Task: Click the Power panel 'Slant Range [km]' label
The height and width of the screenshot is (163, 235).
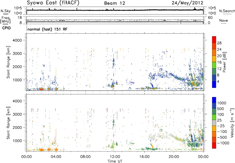Action: [x=8, y=62]
